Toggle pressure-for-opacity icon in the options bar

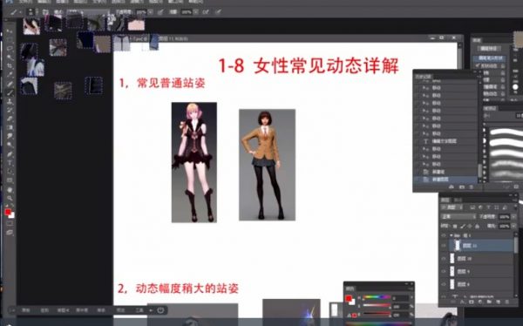pyautogui.click(x=160, y=12)
